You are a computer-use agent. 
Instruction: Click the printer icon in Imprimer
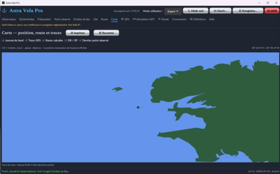tap(72, 33)
